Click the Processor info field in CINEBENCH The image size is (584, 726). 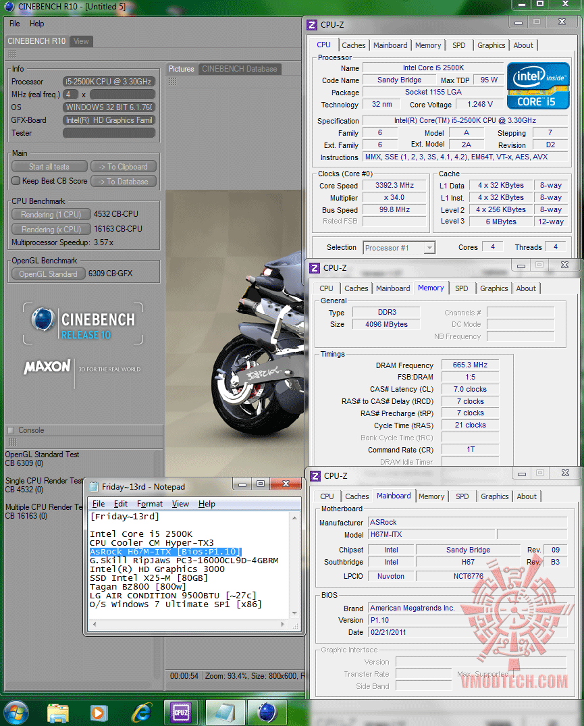point(109,82)
